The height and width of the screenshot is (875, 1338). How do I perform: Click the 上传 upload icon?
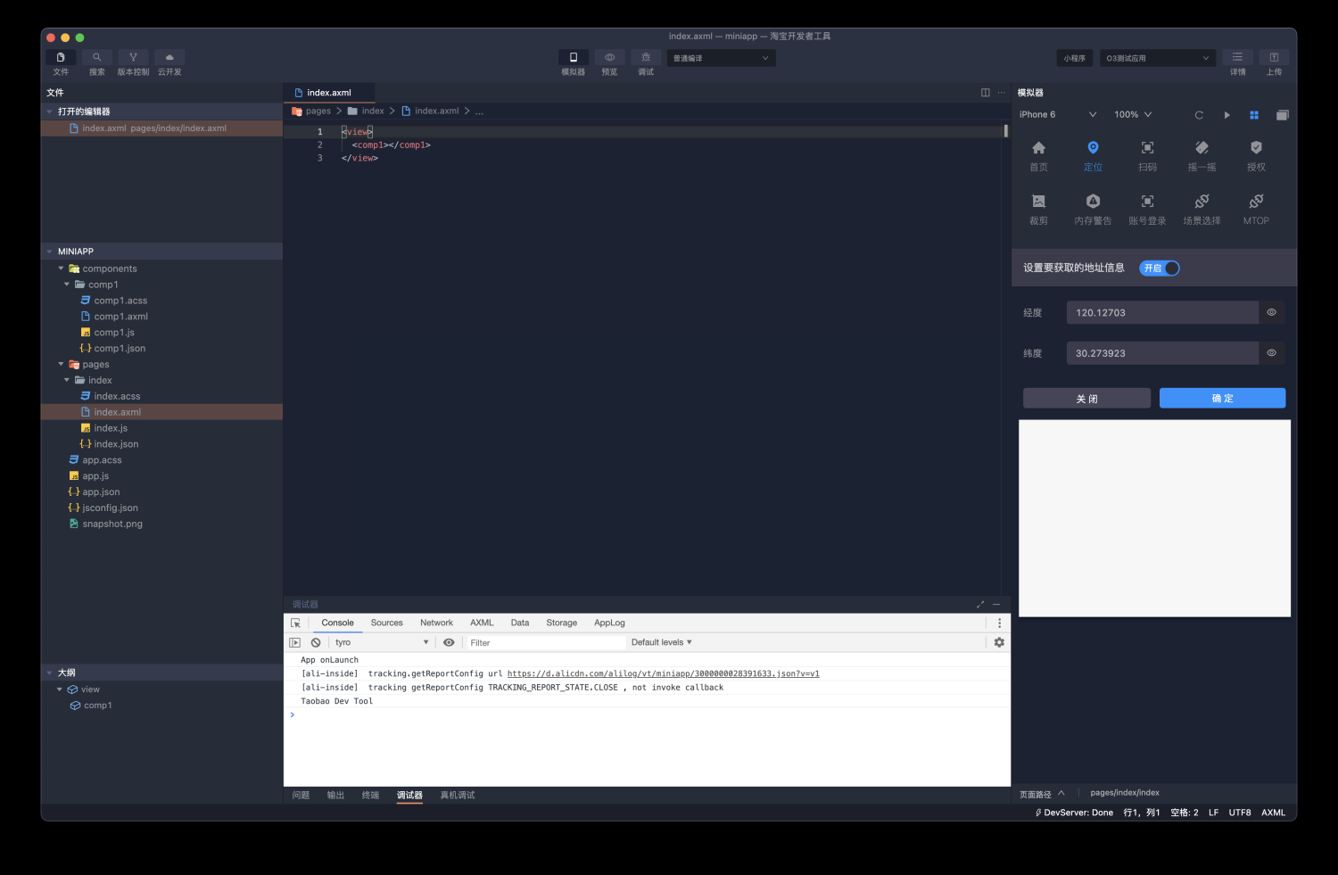[x=1274, y=57]
